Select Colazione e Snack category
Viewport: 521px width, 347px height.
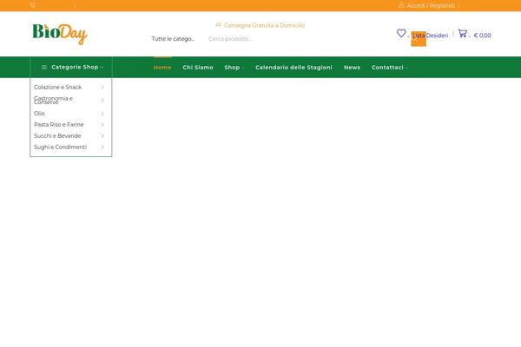pos(58,87)
